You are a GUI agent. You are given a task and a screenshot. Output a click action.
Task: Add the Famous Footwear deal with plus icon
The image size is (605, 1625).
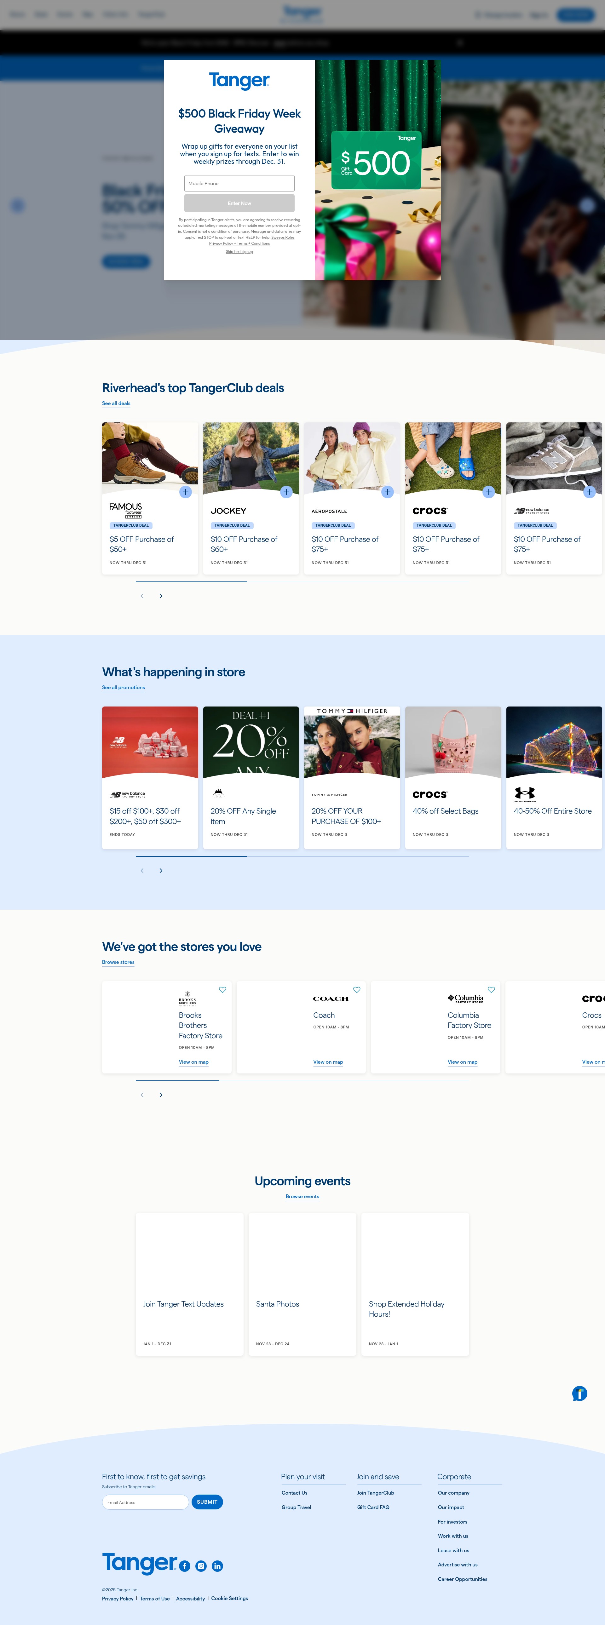point(186,492)
